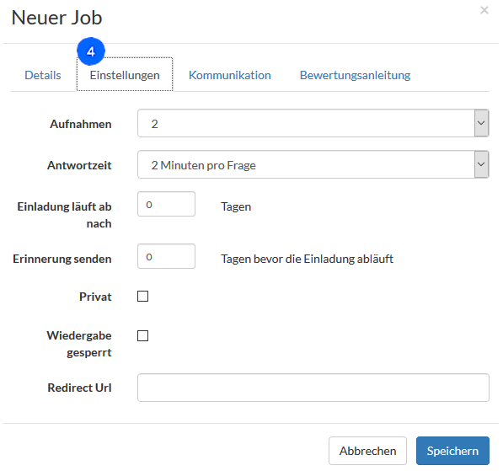
Task: Click the Speichern button
Action: [452, 451]
